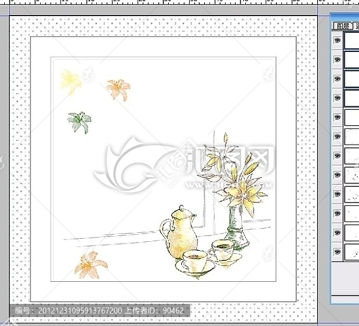
Task: Hide the eighth layer using its eye
Action: 337,175
